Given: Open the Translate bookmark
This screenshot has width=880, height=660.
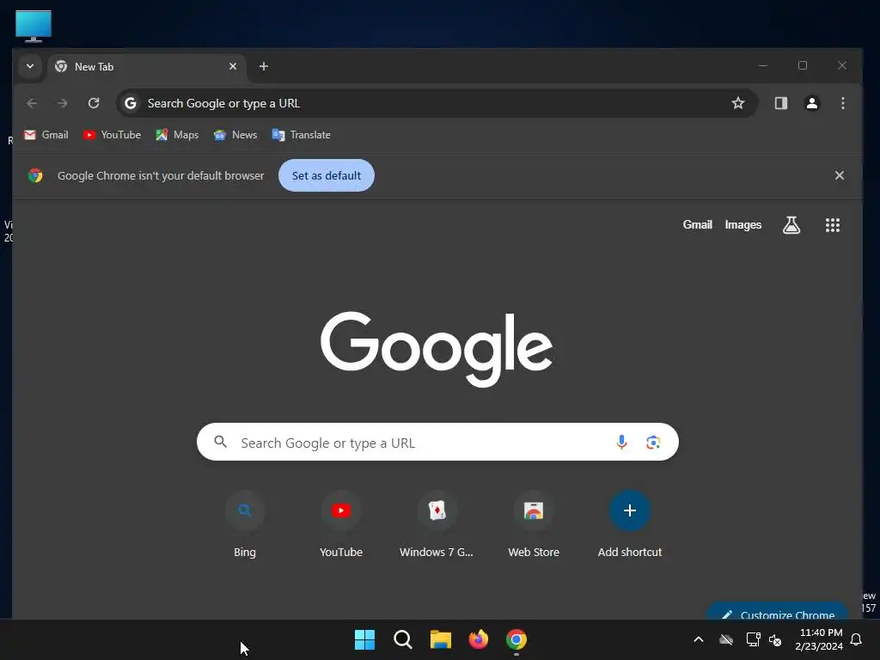Looking at the screenshot, I should (x=302, y=135).
